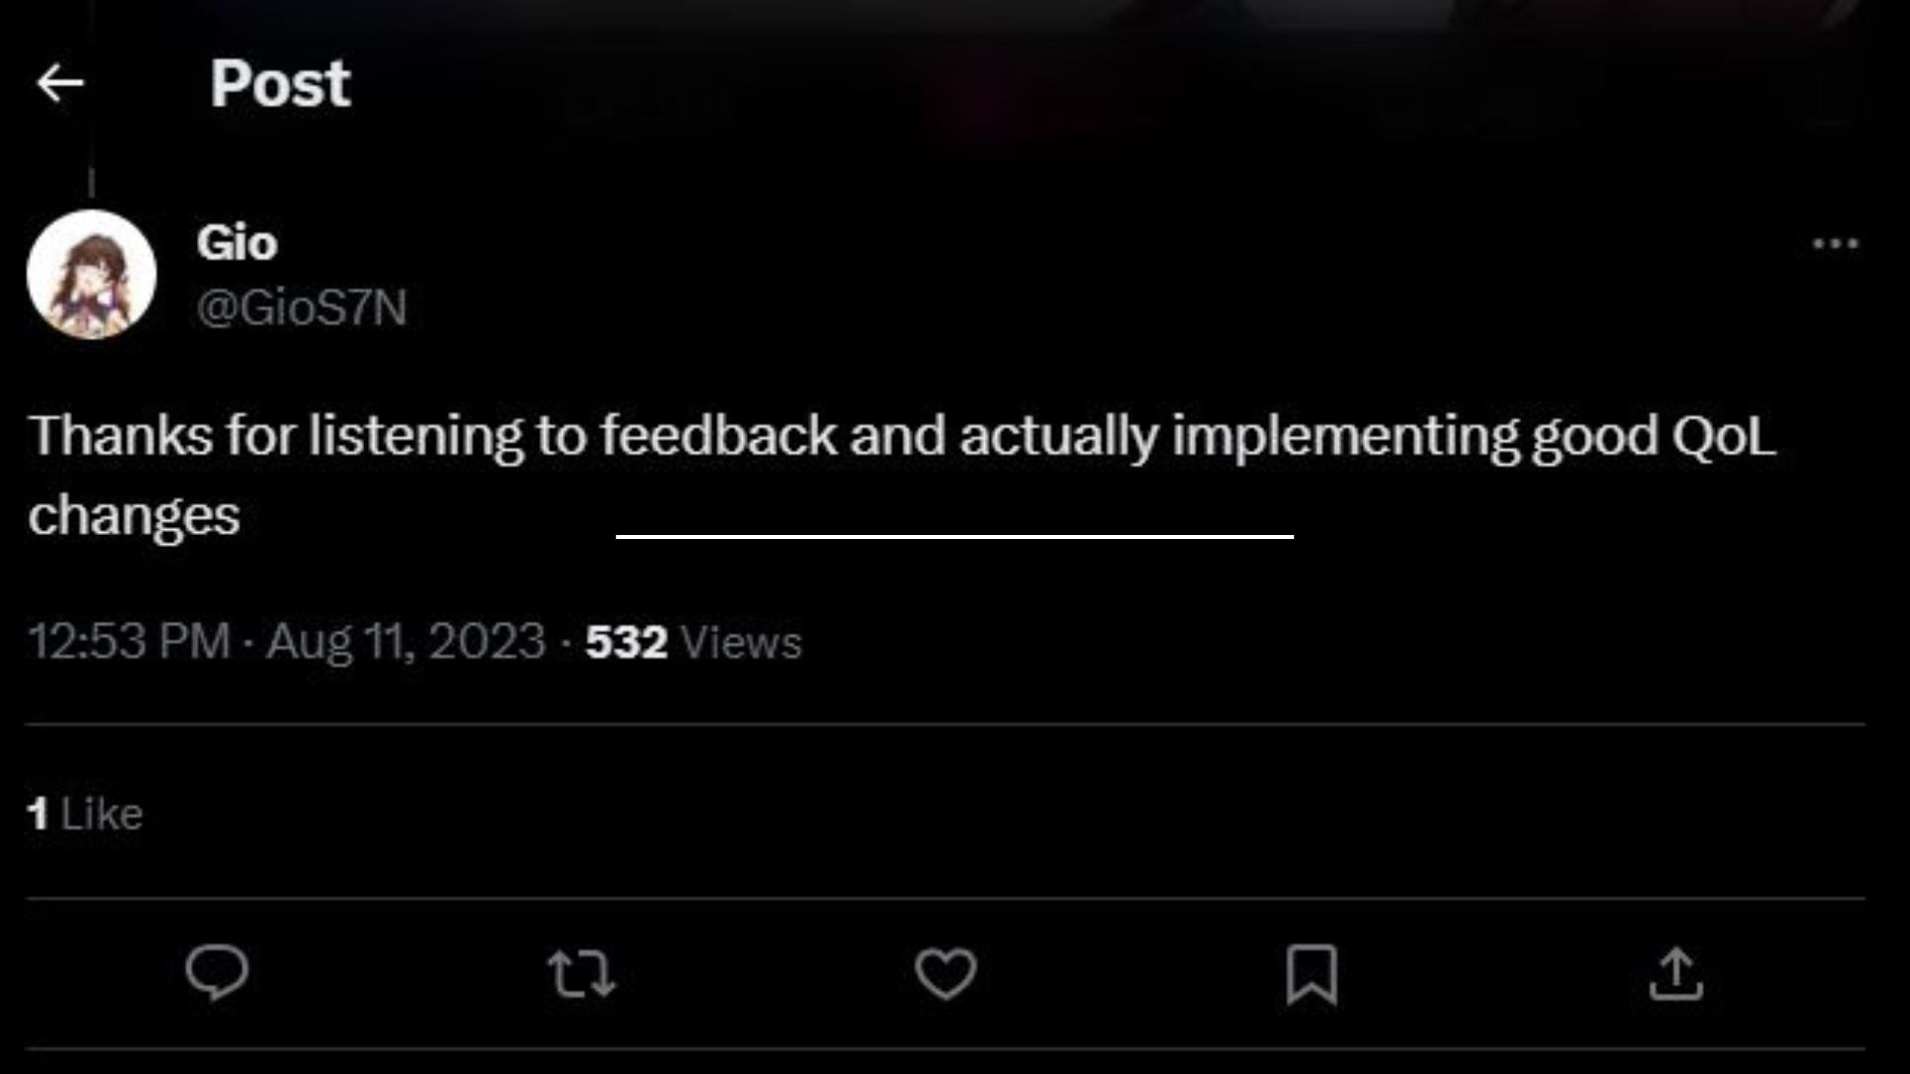Open Gio's profile picture
Image resolution: width=1910 pixels, height=1074 pixels.
coord(92,274)
